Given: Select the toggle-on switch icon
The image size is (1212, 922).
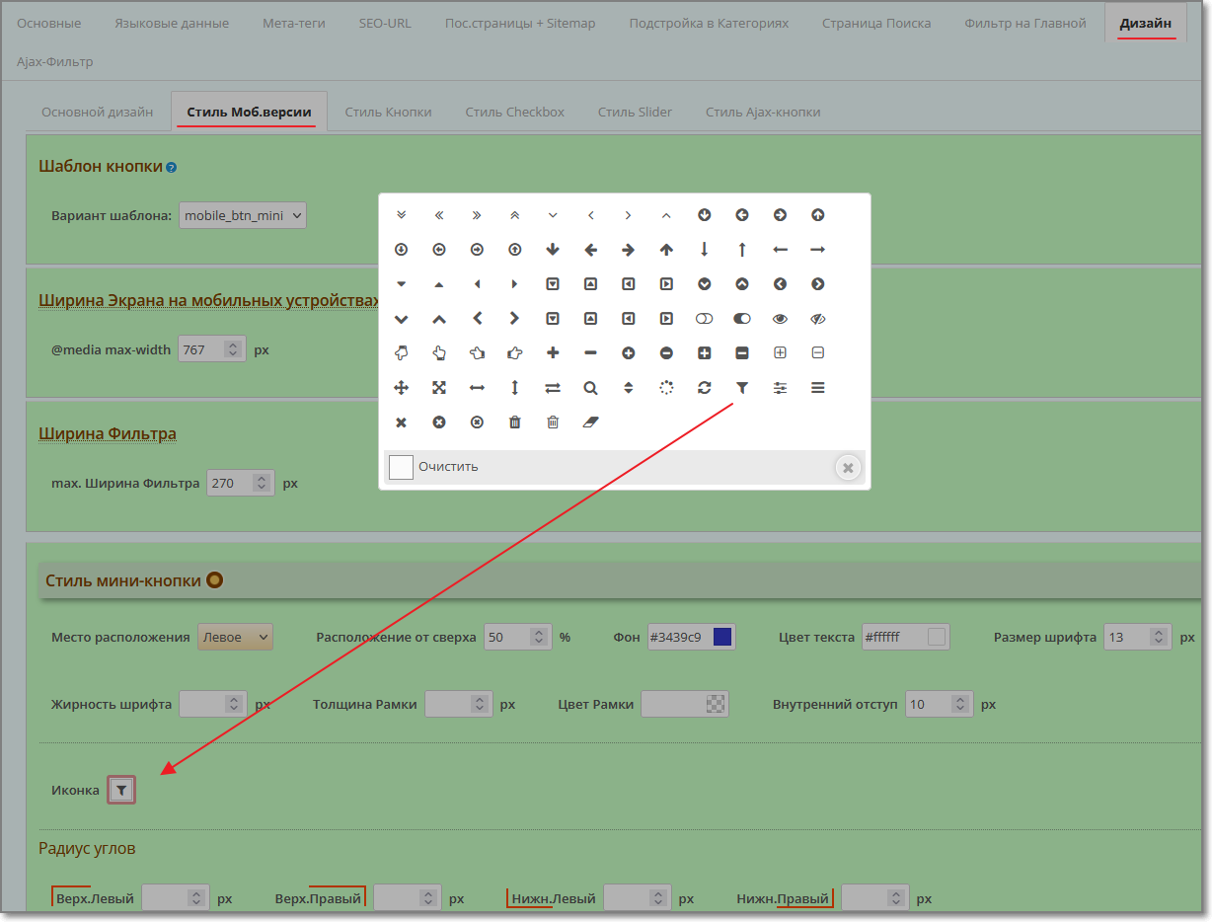Looking at the screenshot, I should click(742, 319).
